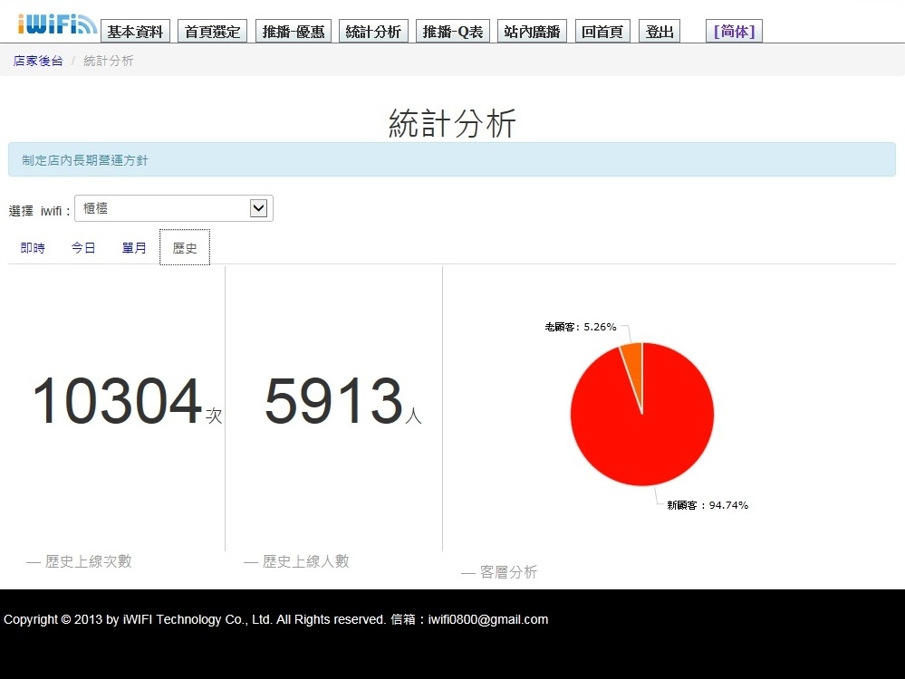
Task: Select the 統計分析 navigation button
Action: pos(373,31)
